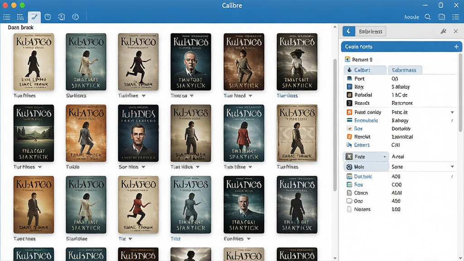Open the Fenc at dropdown arrow
Screen dimensions: 464x261
[452, 112]
